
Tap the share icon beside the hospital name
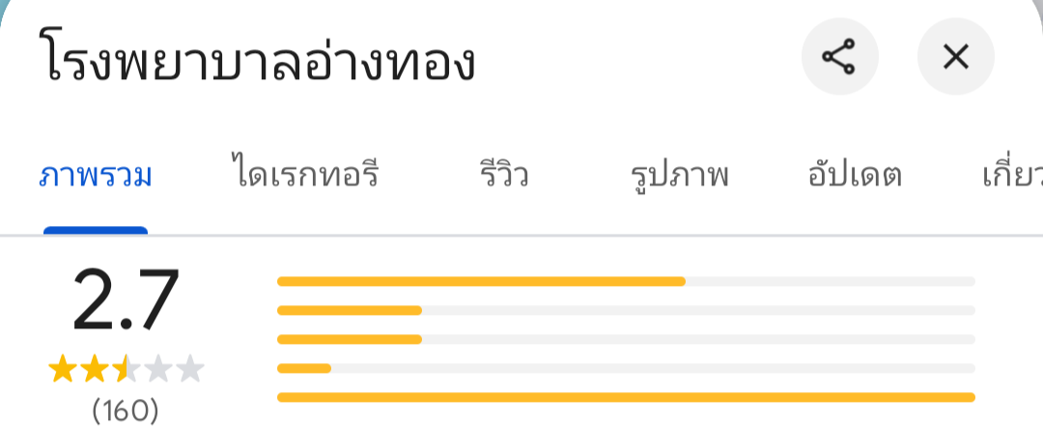coord(839,58)
